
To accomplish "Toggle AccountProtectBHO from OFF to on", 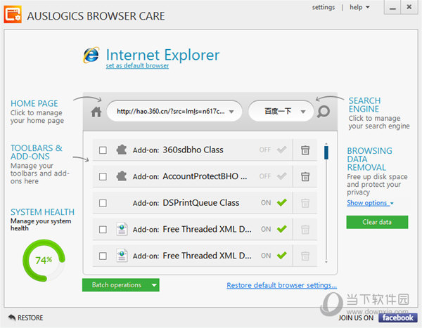I will pyautogui.click(x=273, y=176).
